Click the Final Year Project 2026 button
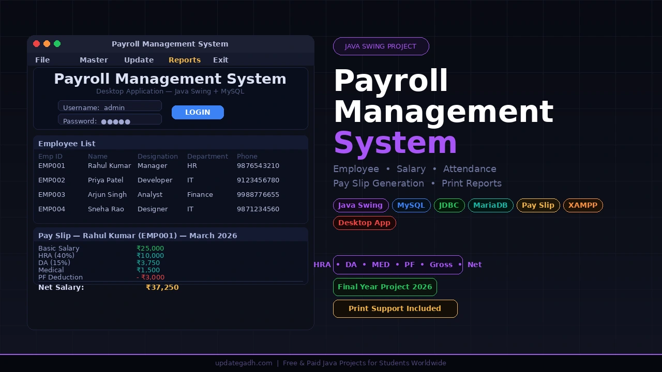This screenshot has width=662, height=372. click(385, 287)
